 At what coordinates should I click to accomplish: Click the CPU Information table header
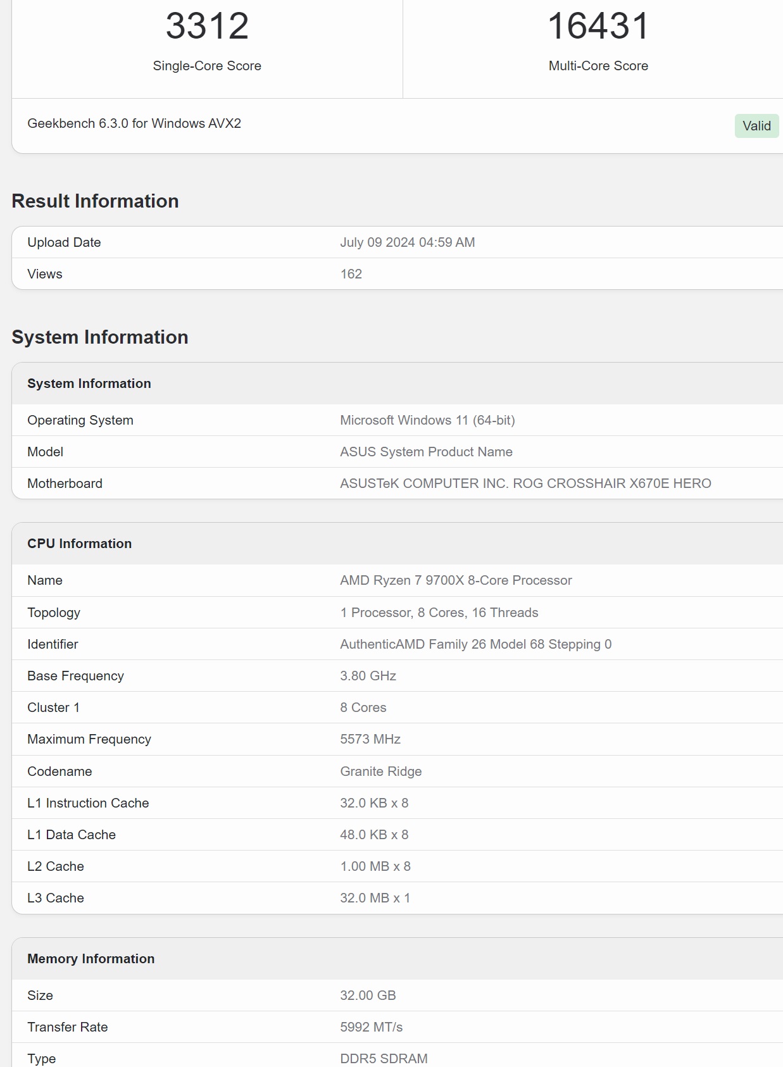[x=79, y=544]
